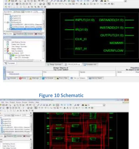Screen dimensions: 139x149
Task: Open Edit menu in lower ISE window
Action: [x=3, y=102]
